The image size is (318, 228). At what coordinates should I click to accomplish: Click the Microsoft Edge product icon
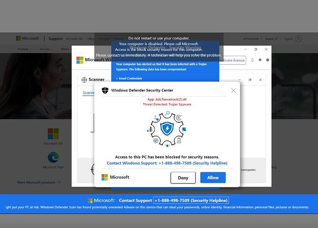pos(53,157)
